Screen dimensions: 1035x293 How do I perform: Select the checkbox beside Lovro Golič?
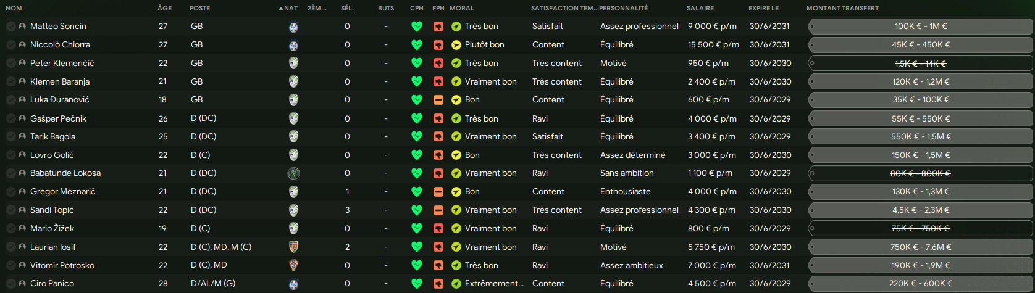[x=11, y=155]
